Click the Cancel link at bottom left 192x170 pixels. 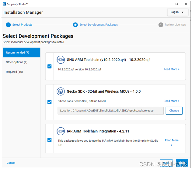pyautogui.click(x=11, y=163)
